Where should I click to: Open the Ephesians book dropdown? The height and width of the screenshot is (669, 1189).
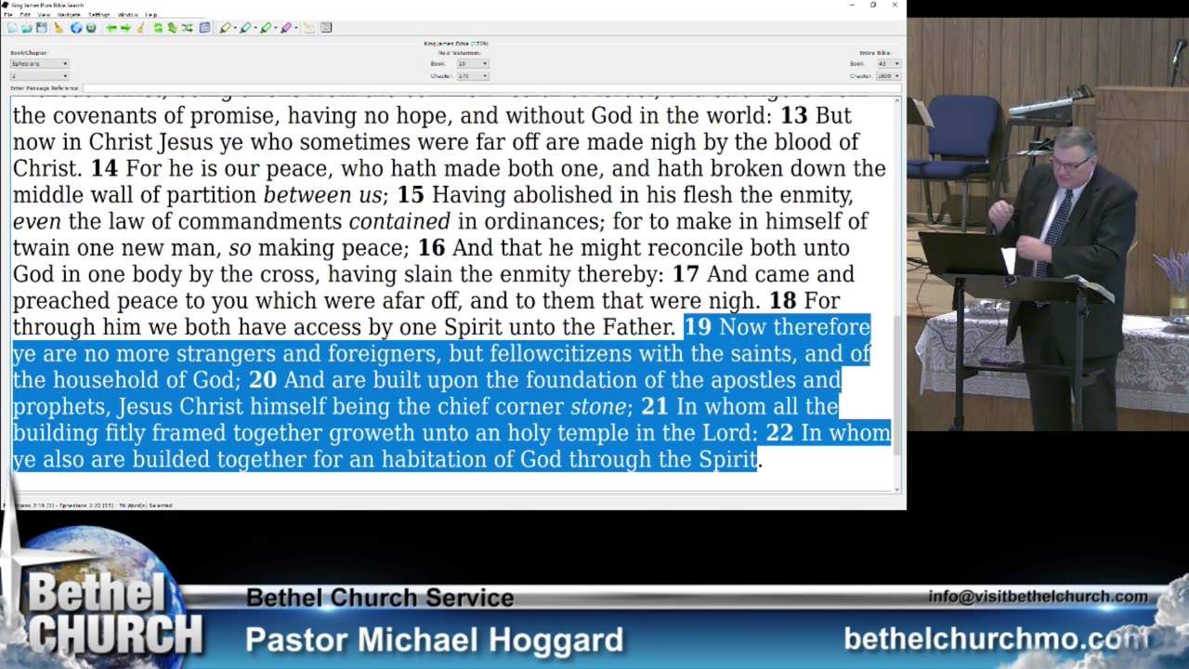40,63
